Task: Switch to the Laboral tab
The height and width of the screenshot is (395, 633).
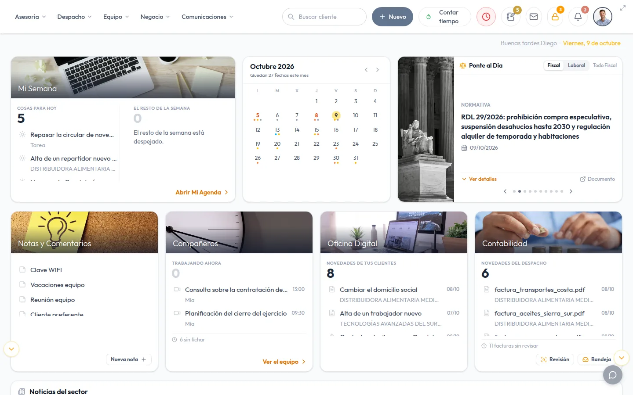Action: pos(576,65)
